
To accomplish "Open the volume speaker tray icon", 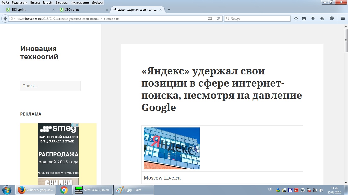I will 321,190.
